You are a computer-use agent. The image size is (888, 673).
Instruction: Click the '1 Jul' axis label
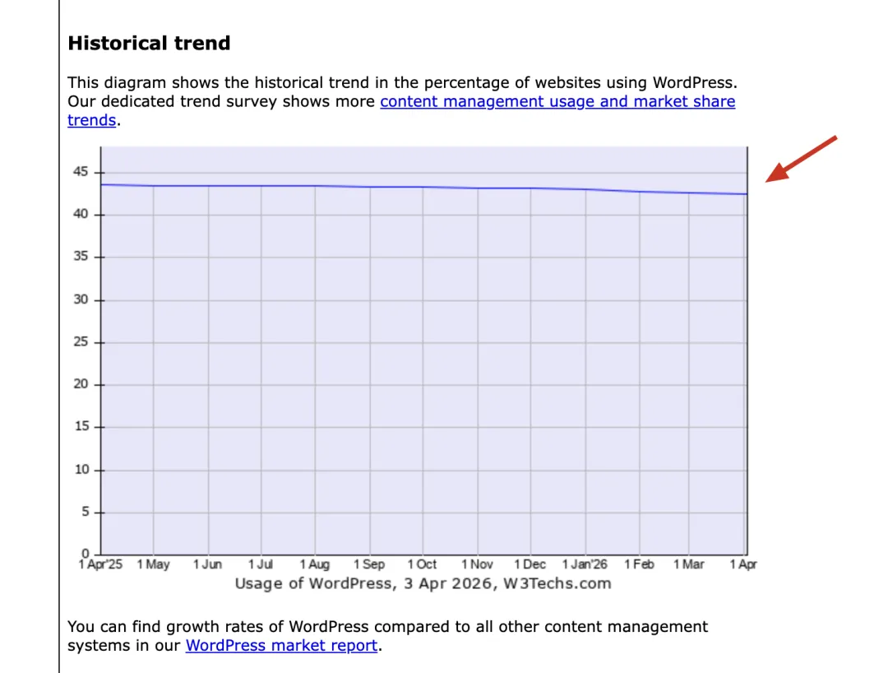(261, 564)
